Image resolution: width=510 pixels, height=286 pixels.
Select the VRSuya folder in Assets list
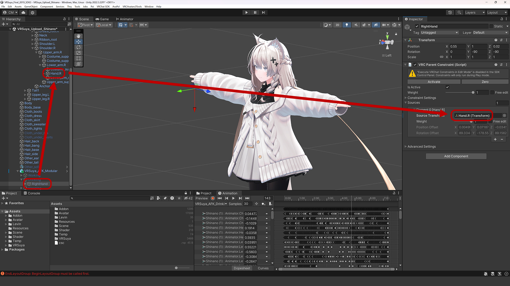65,239
